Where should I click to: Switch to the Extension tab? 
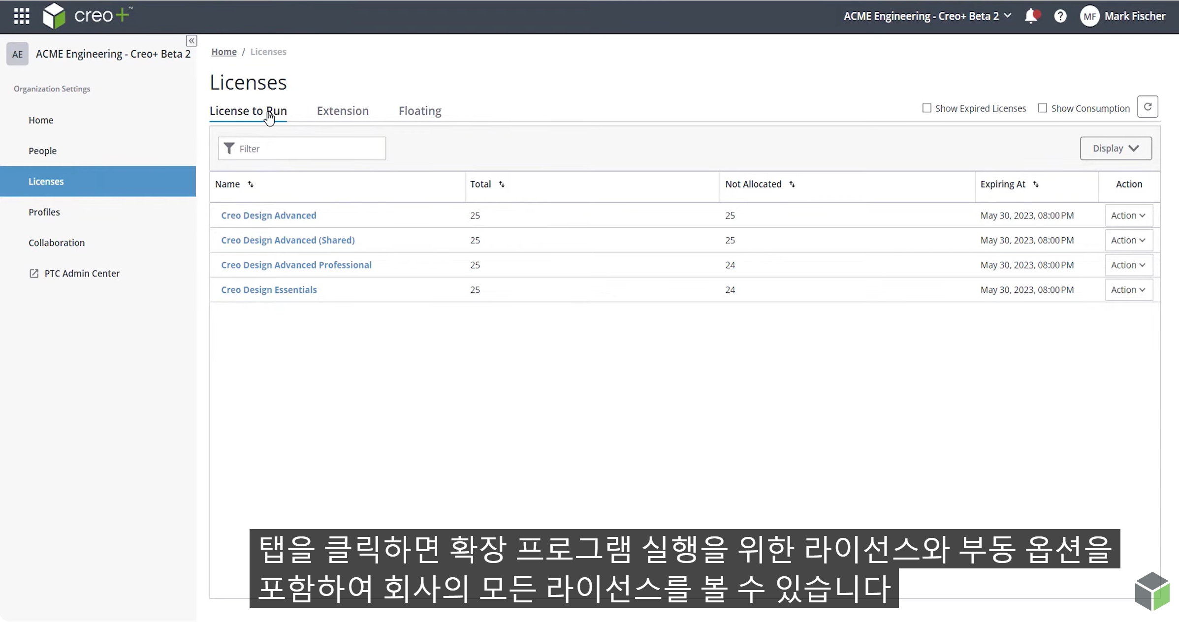343,111
